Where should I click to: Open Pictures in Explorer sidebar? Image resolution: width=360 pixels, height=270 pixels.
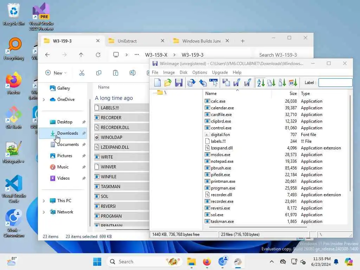click(63, 156)
